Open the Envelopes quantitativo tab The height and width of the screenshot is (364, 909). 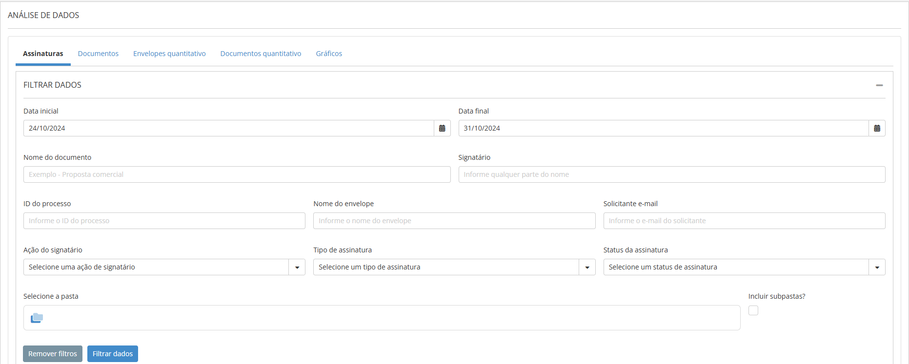point(169,54)
